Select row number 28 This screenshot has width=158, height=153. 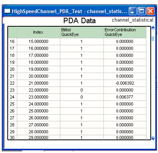click(x=12, y=125)
